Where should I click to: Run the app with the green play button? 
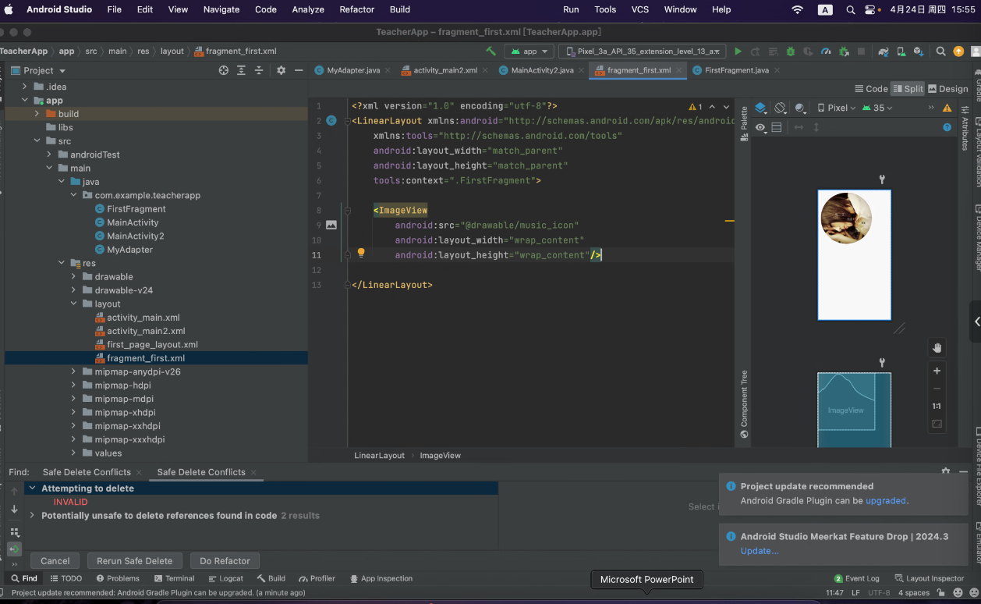pyautogui.click(x=738, y=52)
